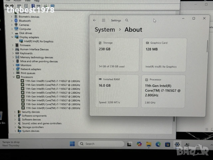The image size is (213, 160).
Task: Click the Settings window vertical scrollbar
Action: pyautogui.click(x=207, y=46)
